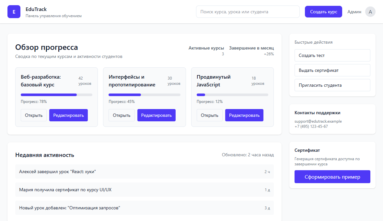Click the Оптимизация запросов activity item
This screenshot has height=221, width=383.
click(145, 208)
